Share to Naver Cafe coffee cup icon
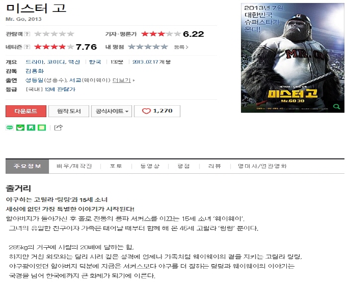Screen dimensions: 348x283 point(20,128)
